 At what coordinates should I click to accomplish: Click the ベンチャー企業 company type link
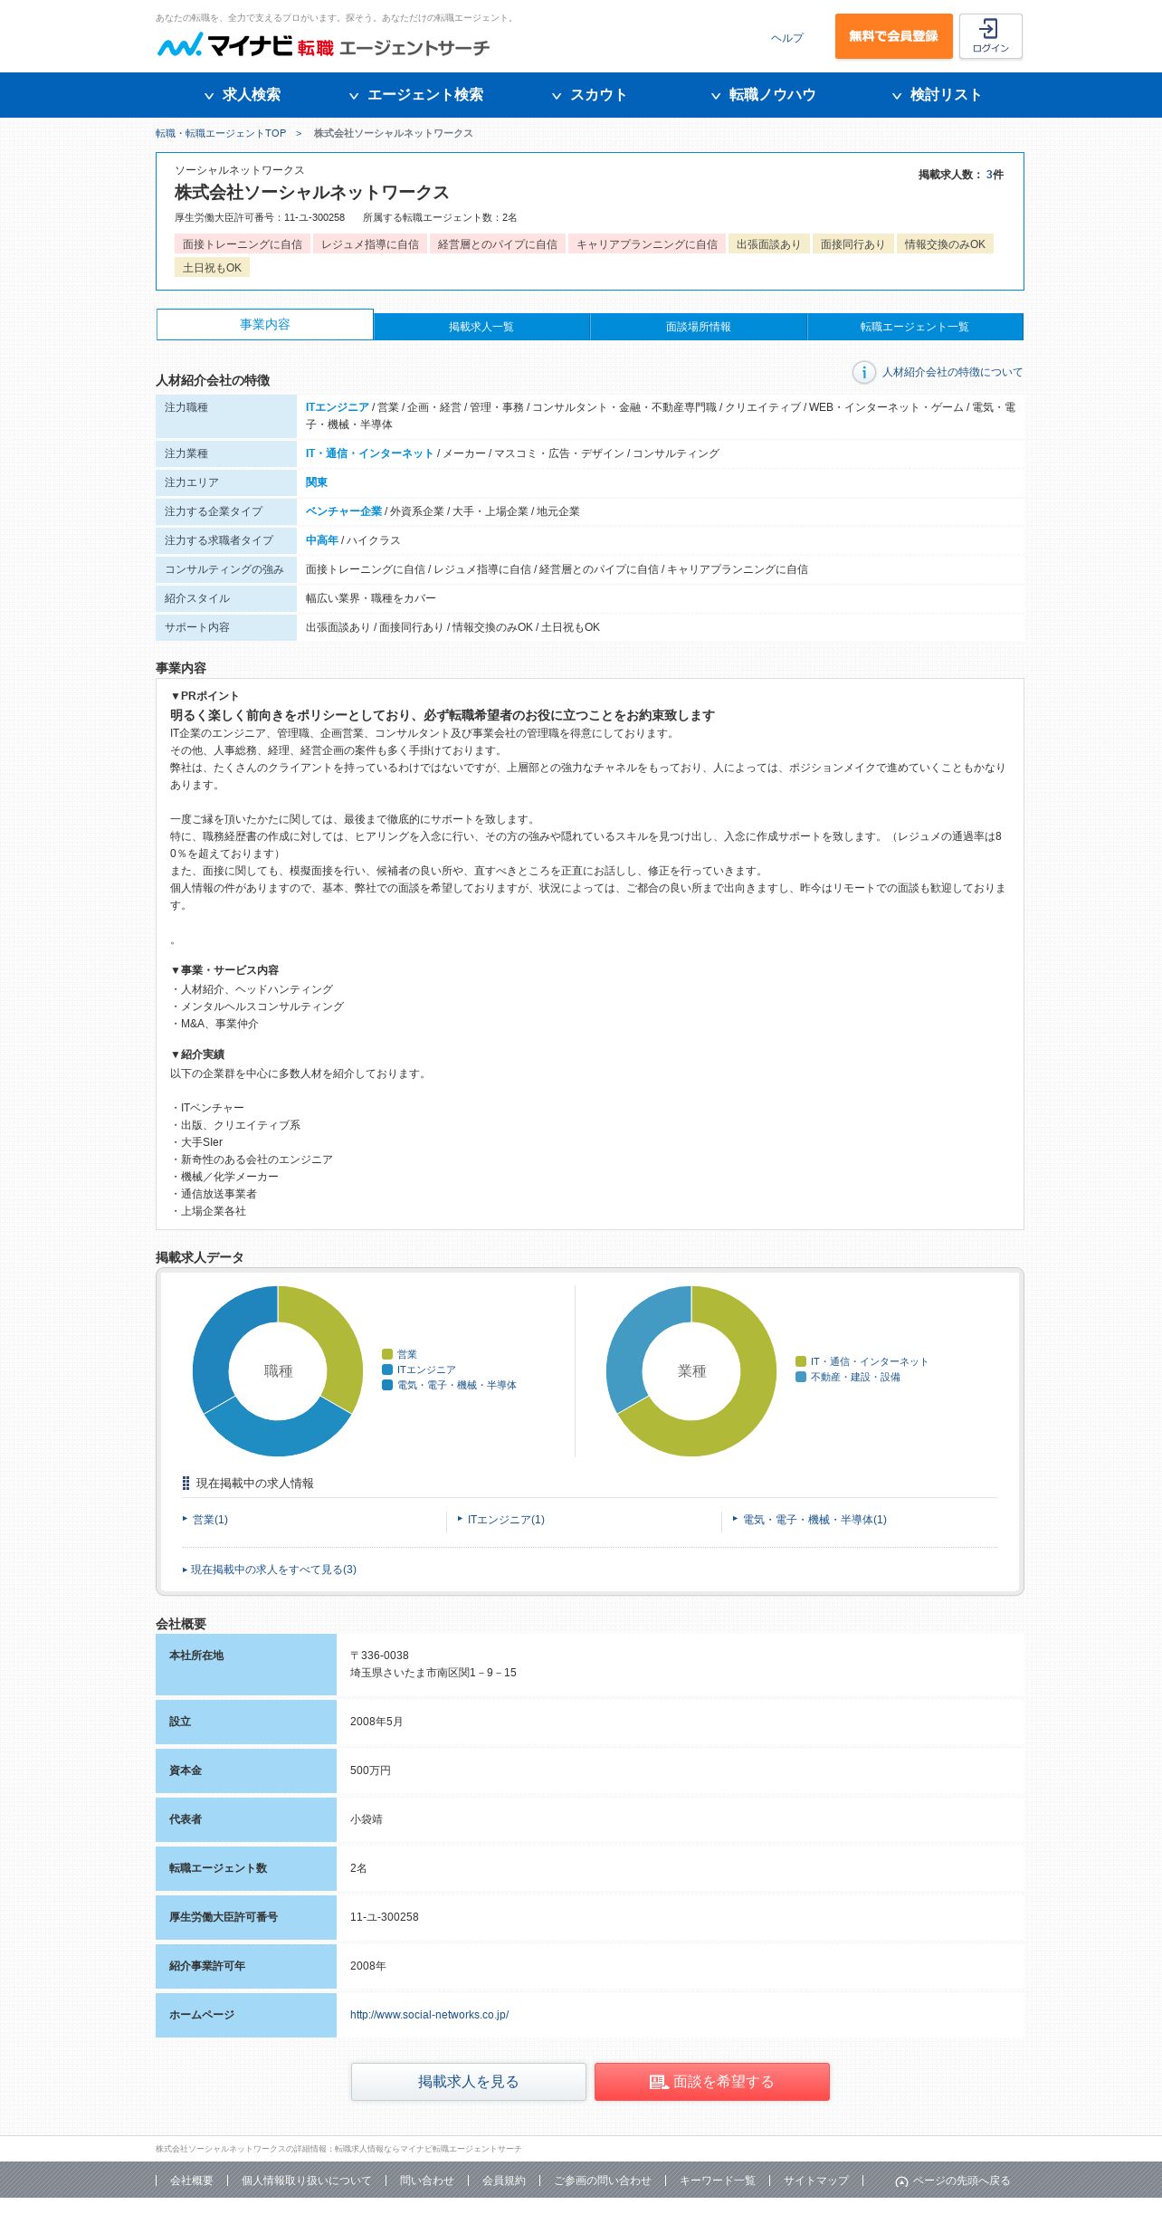point(344,511)
